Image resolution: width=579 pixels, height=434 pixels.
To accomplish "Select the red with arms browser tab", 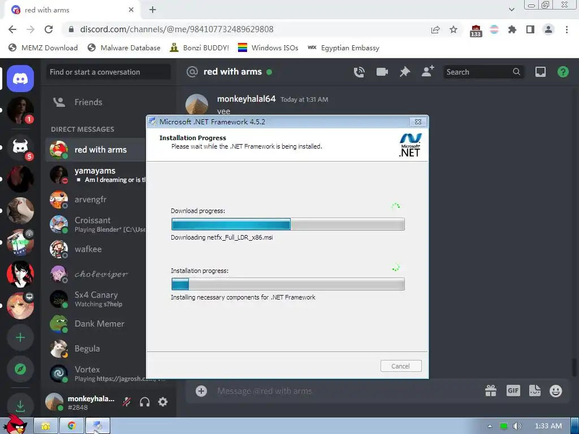I will coord(72,10).
